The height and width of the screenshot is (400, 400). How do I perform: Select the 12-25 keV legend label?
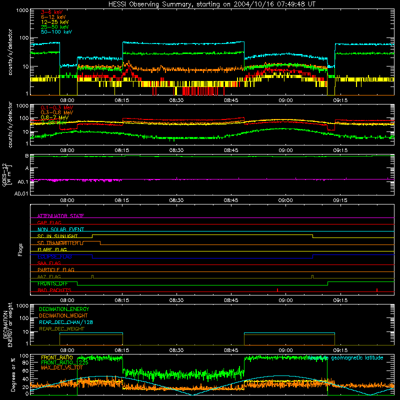pyautogui.click(x=55, y=22)
